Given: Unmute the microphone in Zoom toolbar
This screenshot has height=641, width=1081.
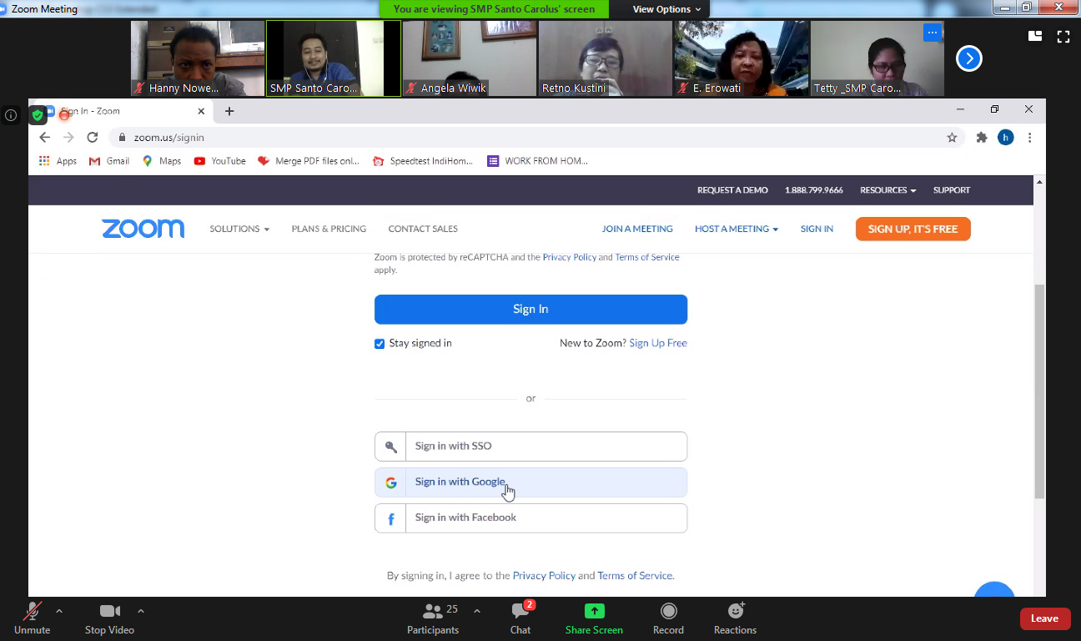Looking at the screenshot, I should click(x=33, y=618).
